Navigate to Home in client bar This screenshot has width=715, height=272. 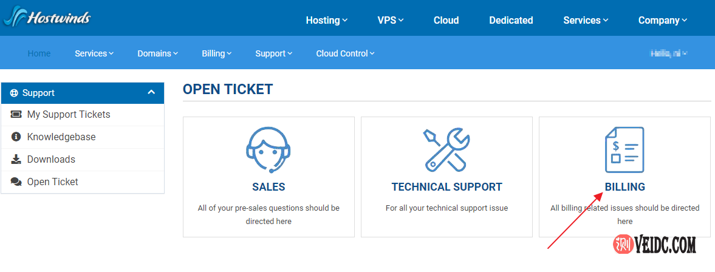click(x=39, y=53)
